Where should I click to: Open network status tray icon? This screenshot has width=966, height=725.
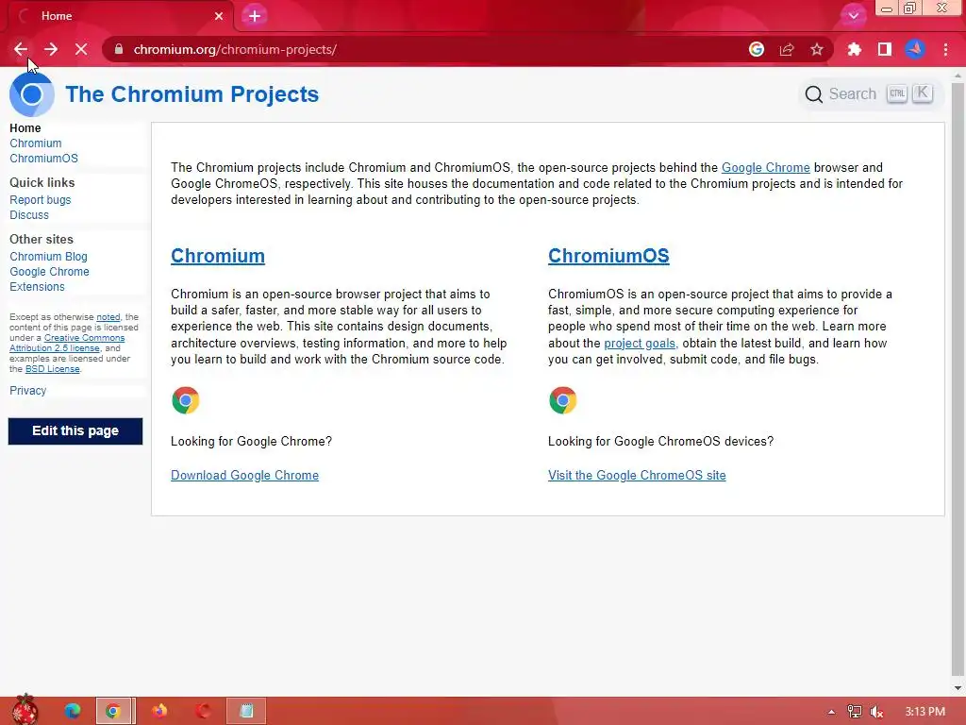(855, 712)
